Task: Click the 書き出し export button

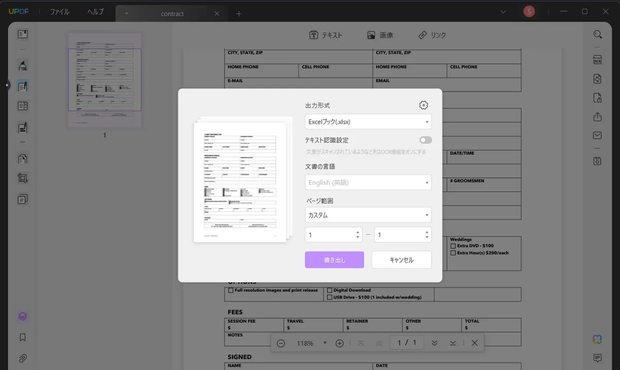Action: [334, 260]
